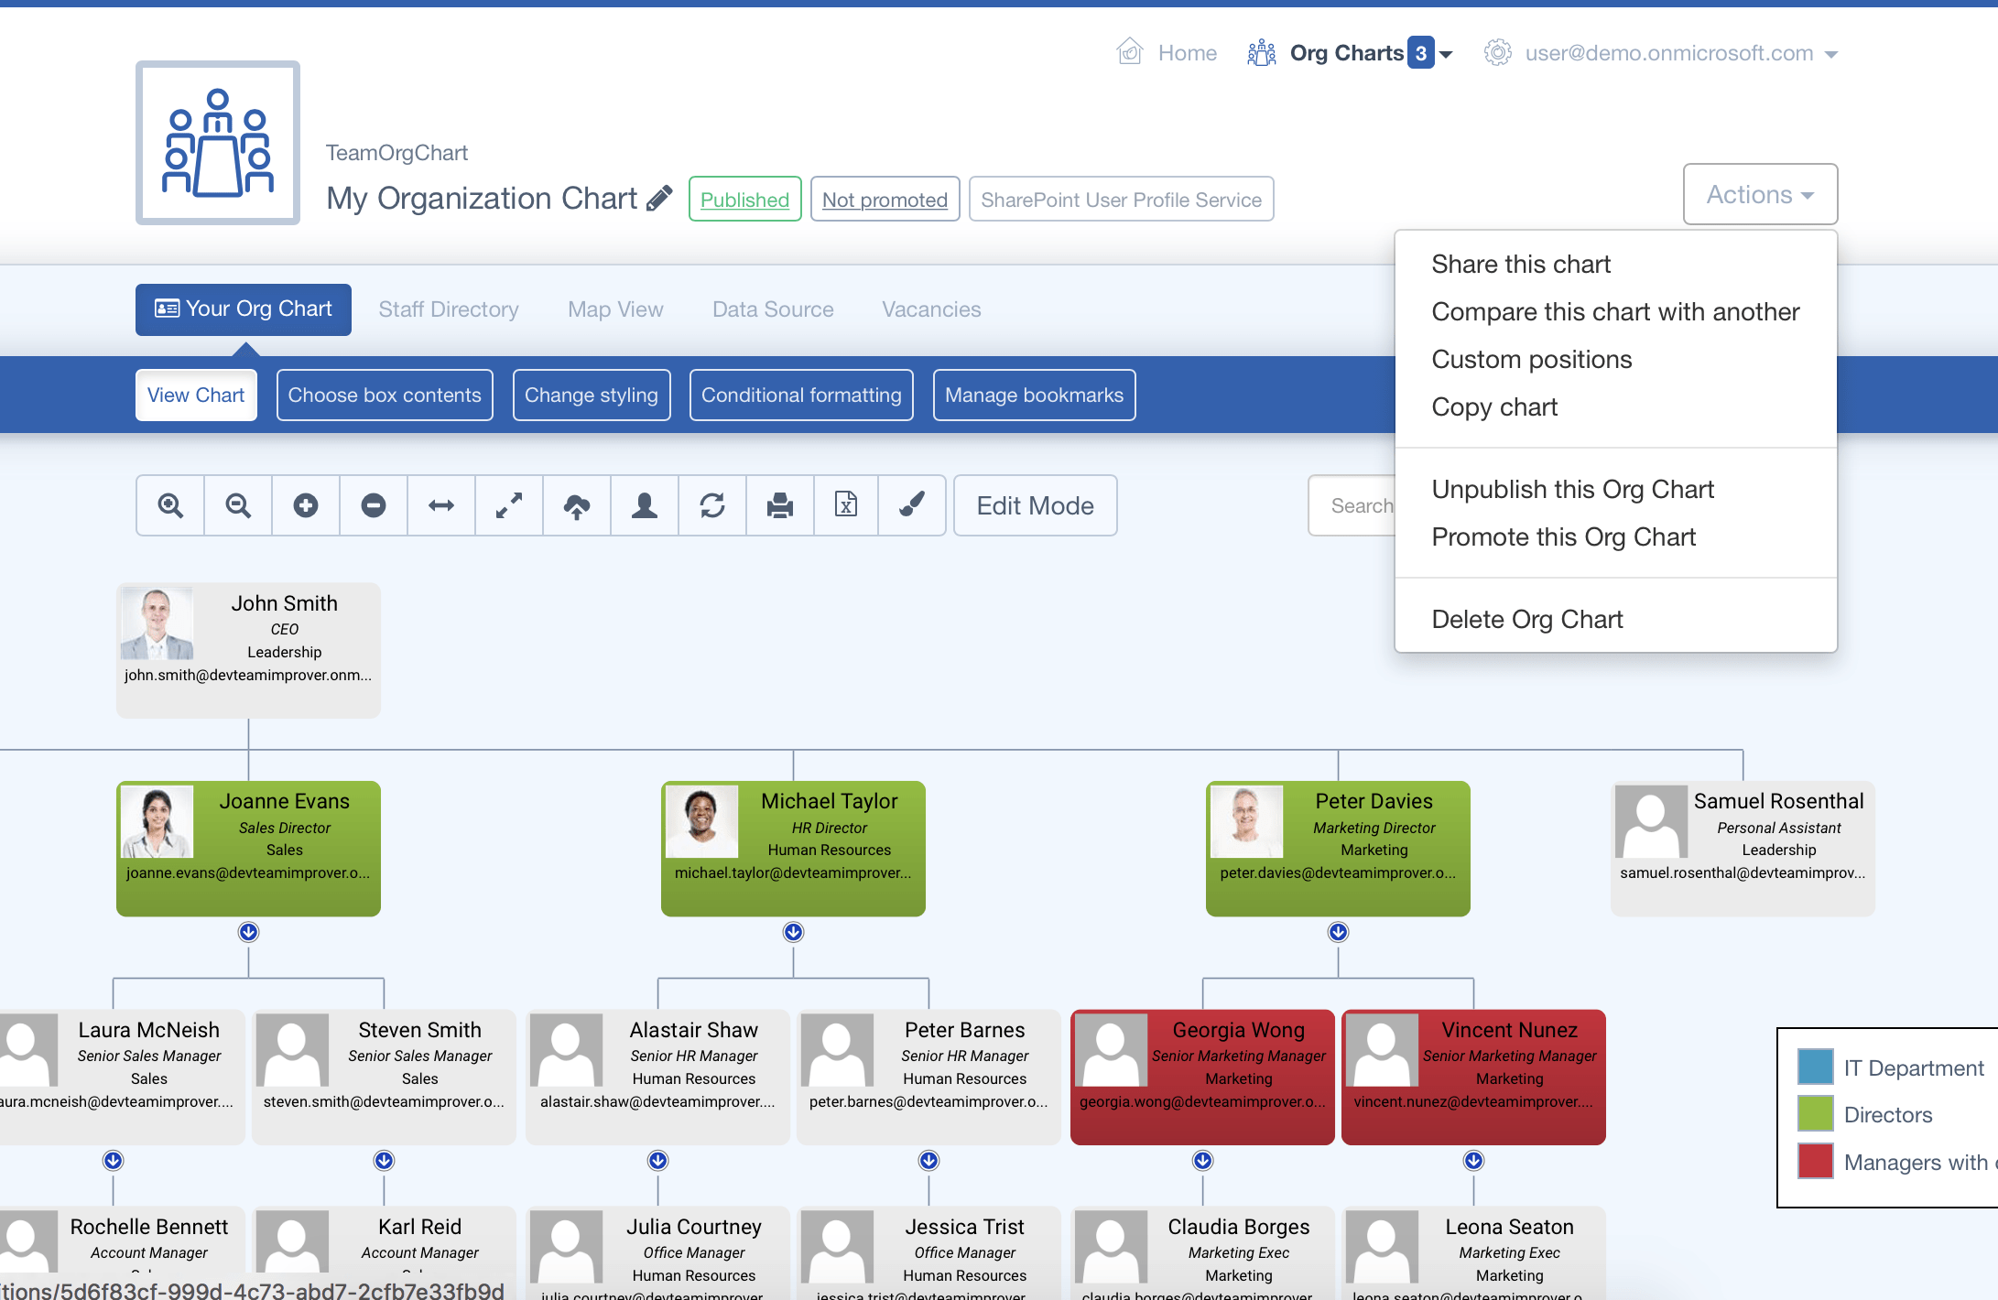Screen dimensions: 1998x1300
Task: Click the zoom out magnifier icon
Action: coord(237,506)
